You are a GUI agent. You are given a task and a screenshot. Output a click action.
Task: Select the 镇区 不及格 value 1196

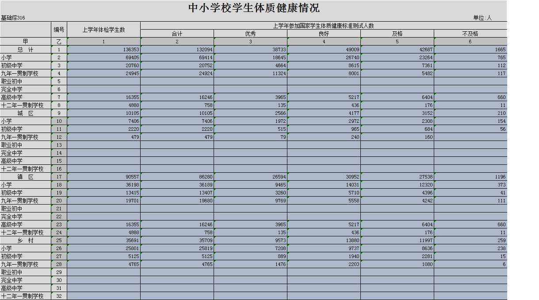(470, 177)
